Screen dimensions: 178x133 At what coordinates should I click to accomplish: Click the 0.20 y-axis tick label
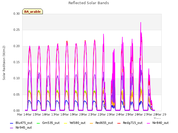tap(17, 46)
